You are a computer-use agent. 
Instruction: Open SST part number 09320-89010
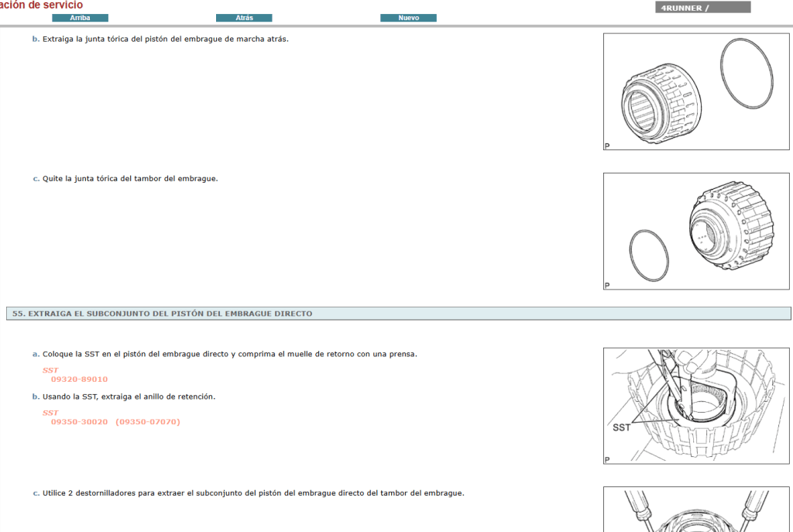(x=79, y=379)
